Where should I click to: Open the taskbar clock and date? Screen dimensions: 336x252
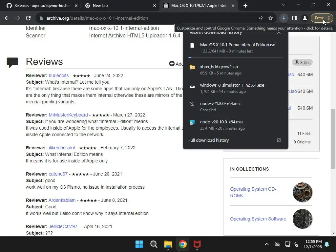[x=313, y=244]
